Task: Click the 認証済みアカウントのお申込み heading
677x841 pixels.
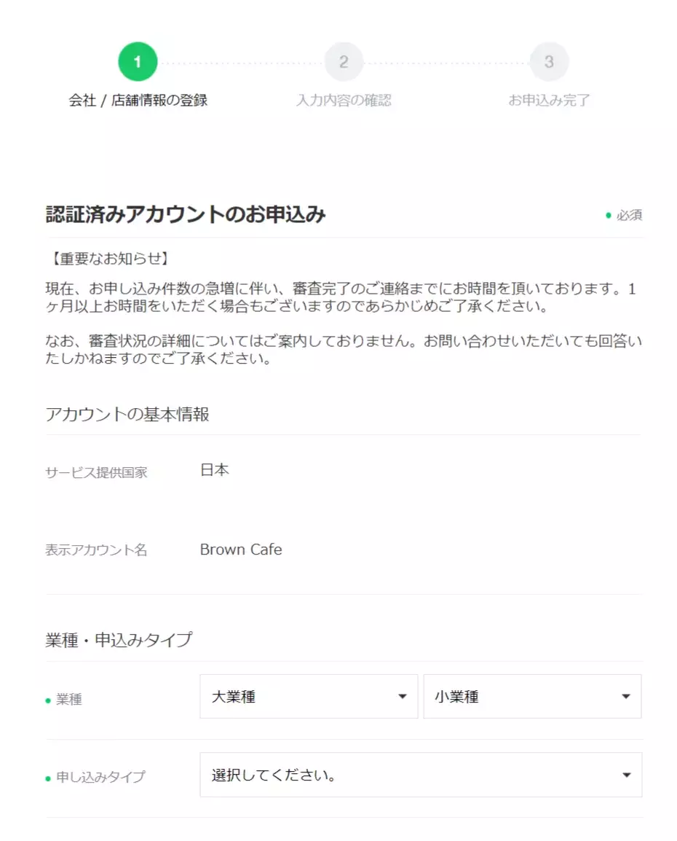Action: (186, 214)
